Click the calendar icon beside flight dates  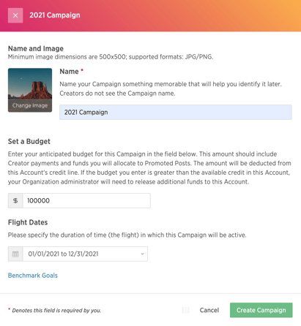coord(15,254)
